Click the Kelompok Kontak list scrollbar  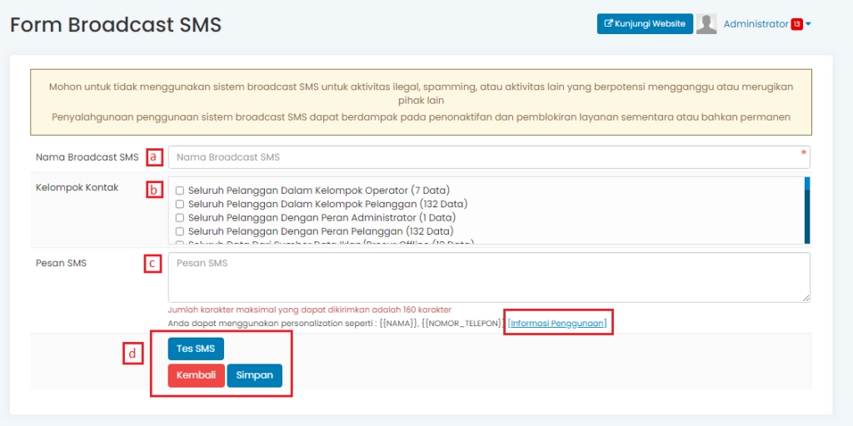pyautogui.click(x=806, y=210)
